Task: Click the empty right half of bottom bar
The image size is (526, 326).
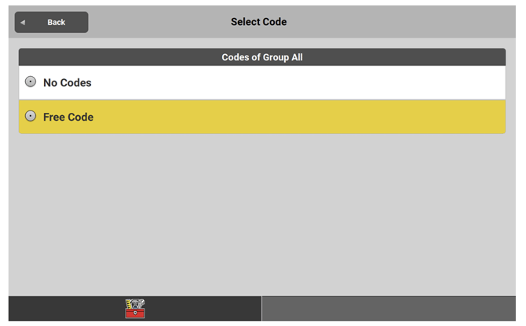Action: click(389, 309)
